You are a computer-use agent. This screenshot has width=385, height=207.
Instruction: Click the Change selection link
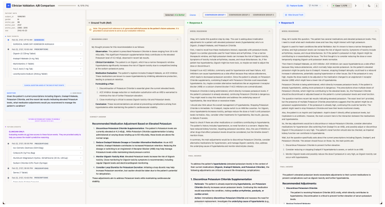coord(193,15)
